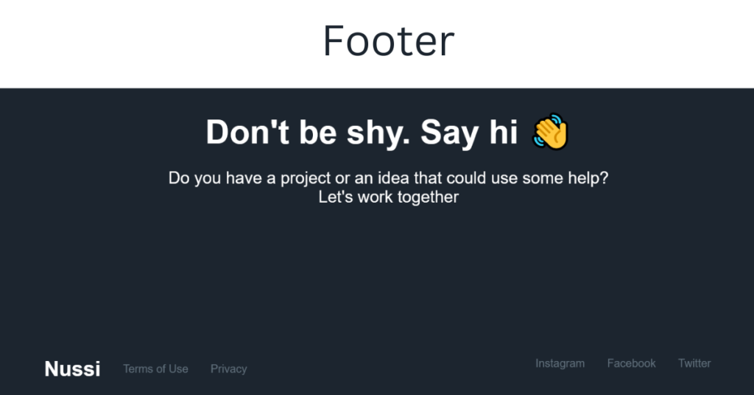Image resolution: width=754 pixels, height=395 pixels.
Task: Click the Nussi brand logo
Action: point(73,369)
